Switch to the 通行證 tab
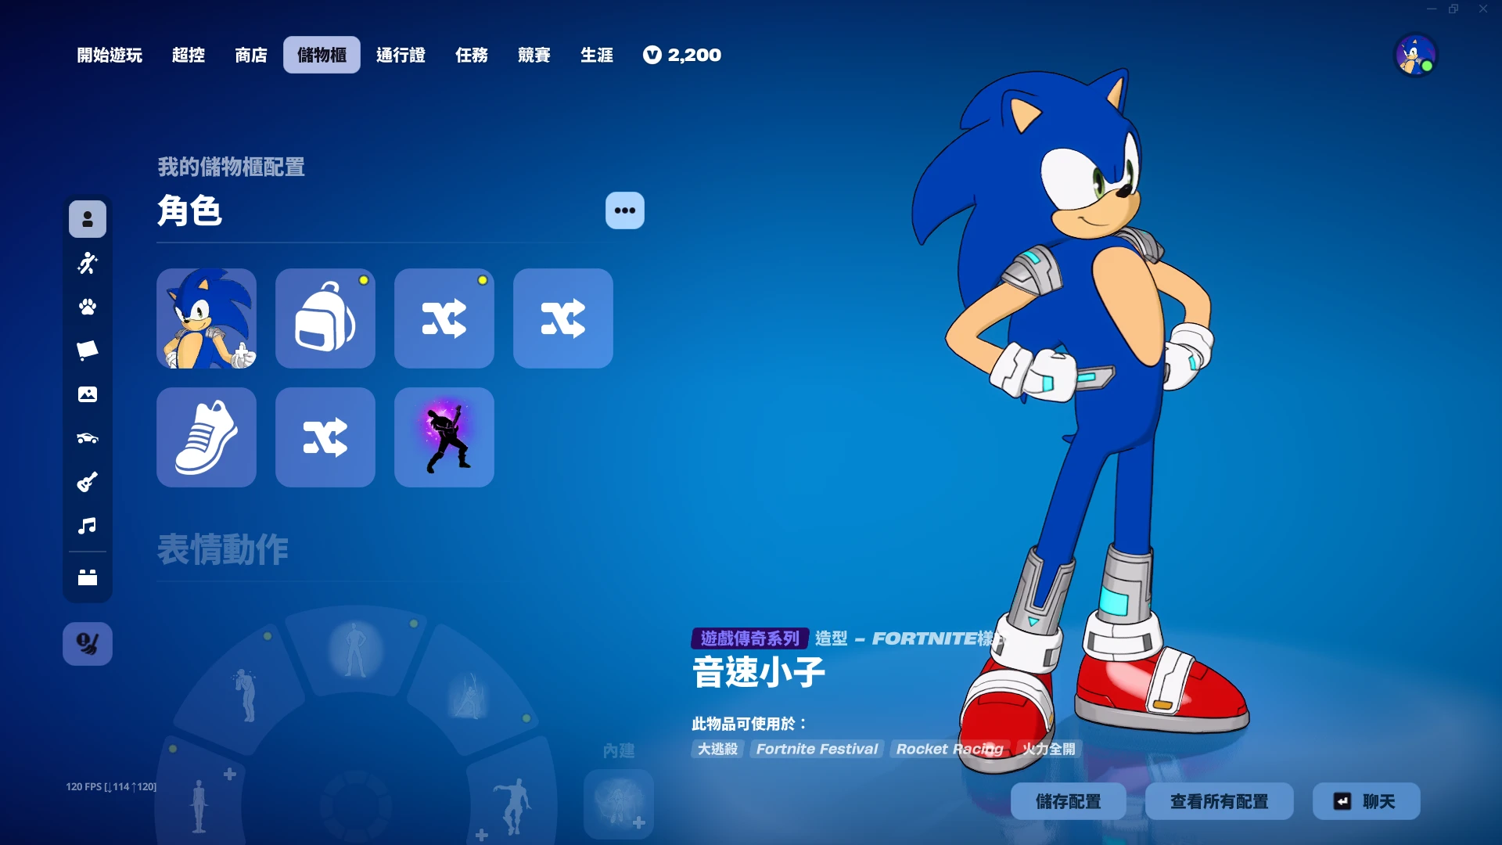 (x=401, y=55)
